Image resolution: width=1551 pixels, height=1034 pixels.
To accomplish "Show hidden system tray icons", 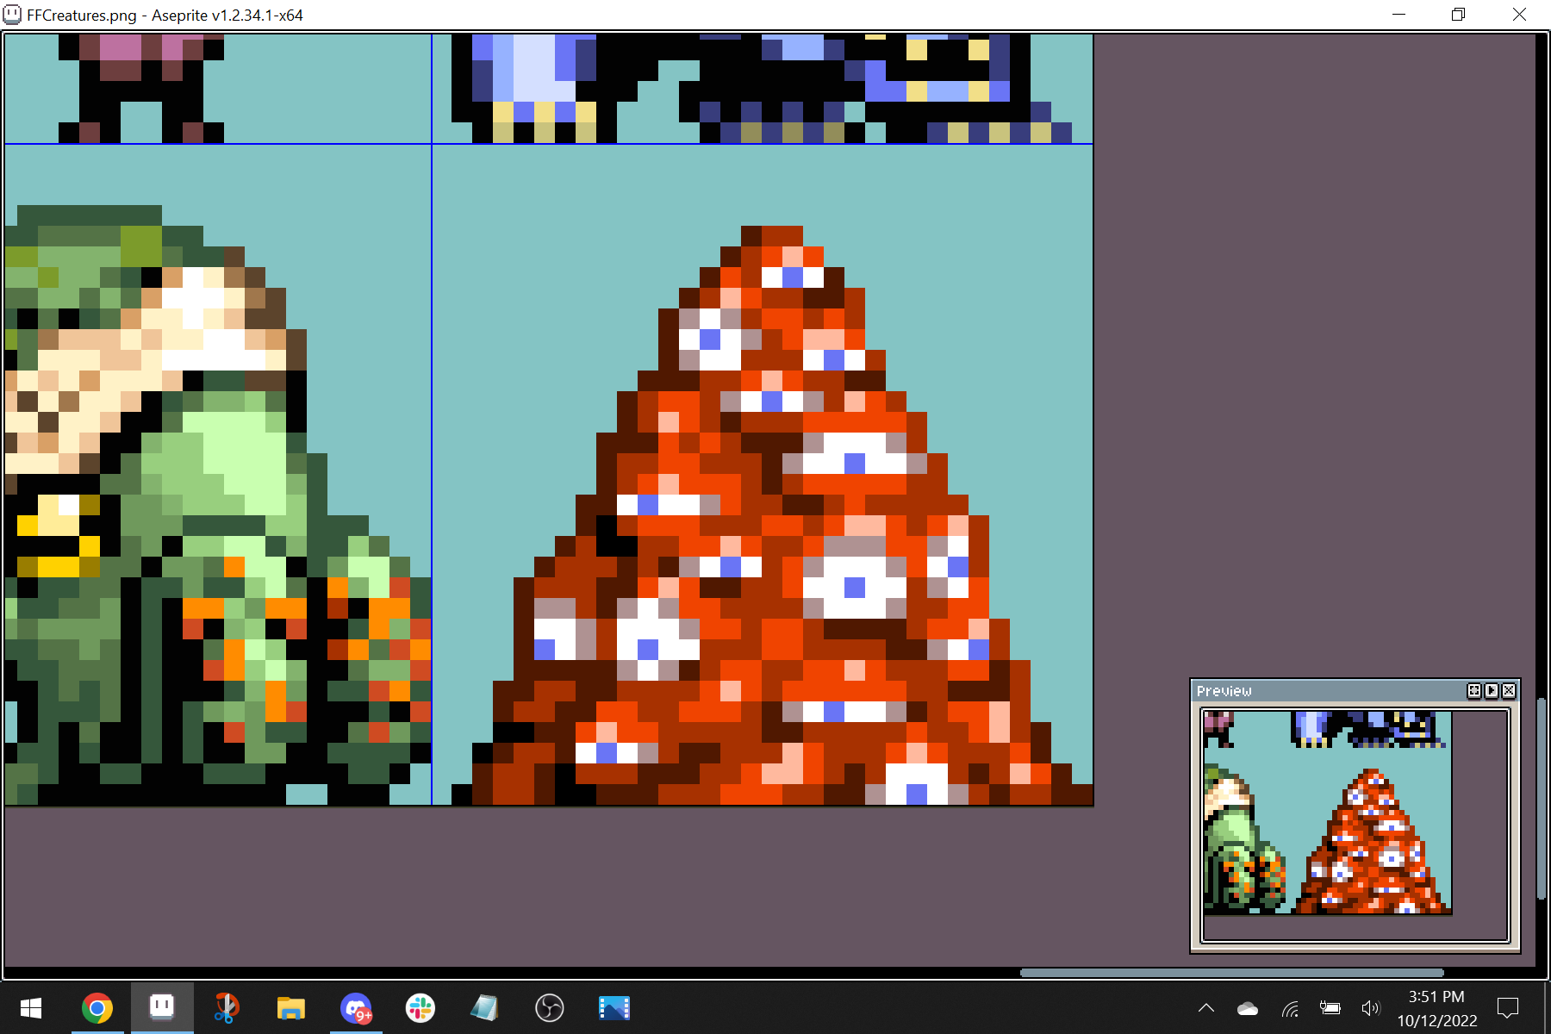I will [1206, 1008].
